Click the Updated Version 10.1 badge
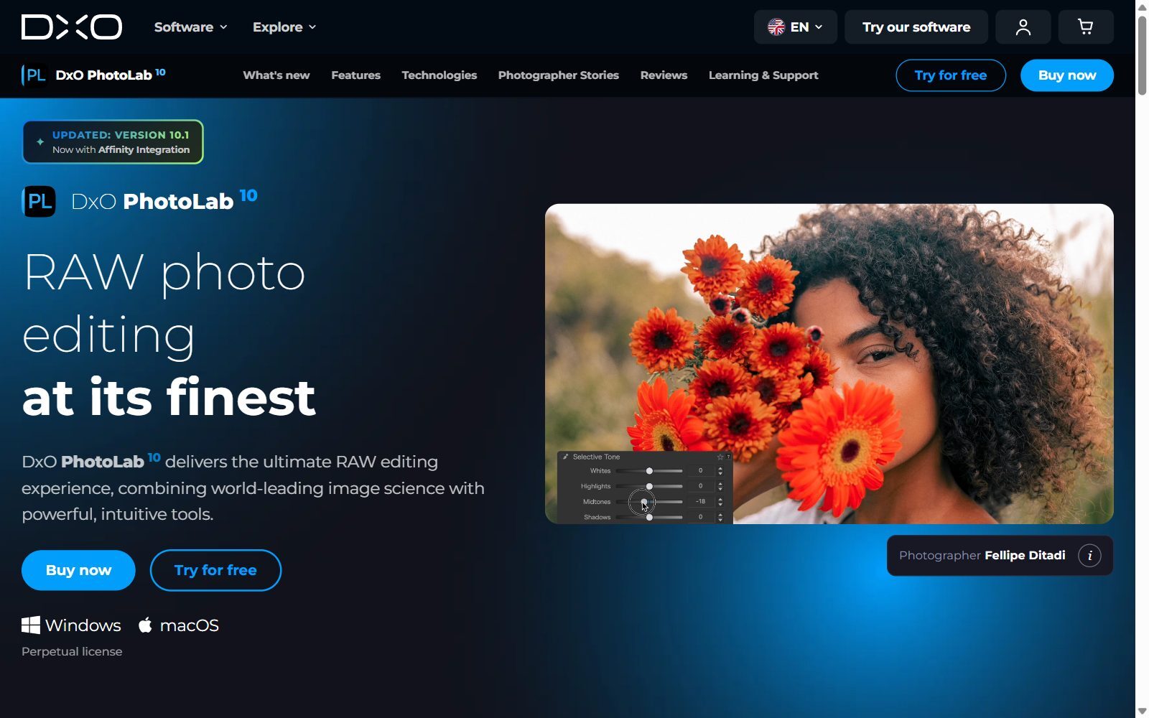1149x718 pixels. click(x=113, y=142)
